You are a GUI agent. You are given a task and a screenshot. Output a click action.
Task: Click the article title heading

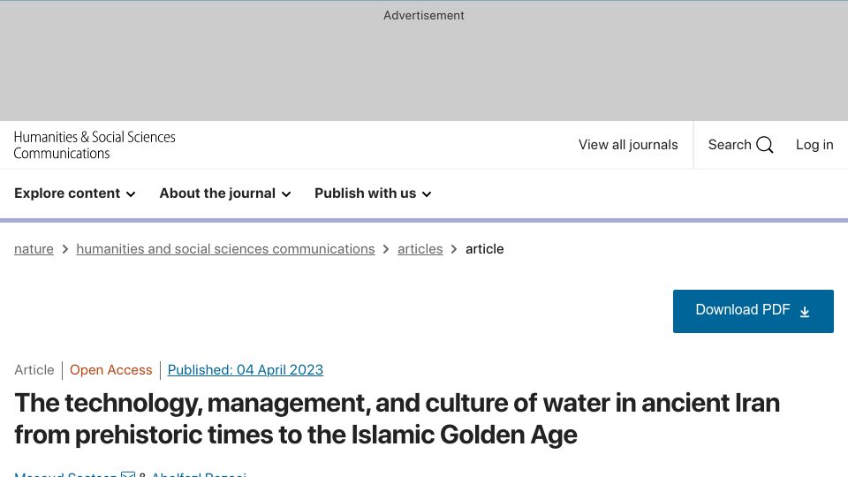[397, 419]
